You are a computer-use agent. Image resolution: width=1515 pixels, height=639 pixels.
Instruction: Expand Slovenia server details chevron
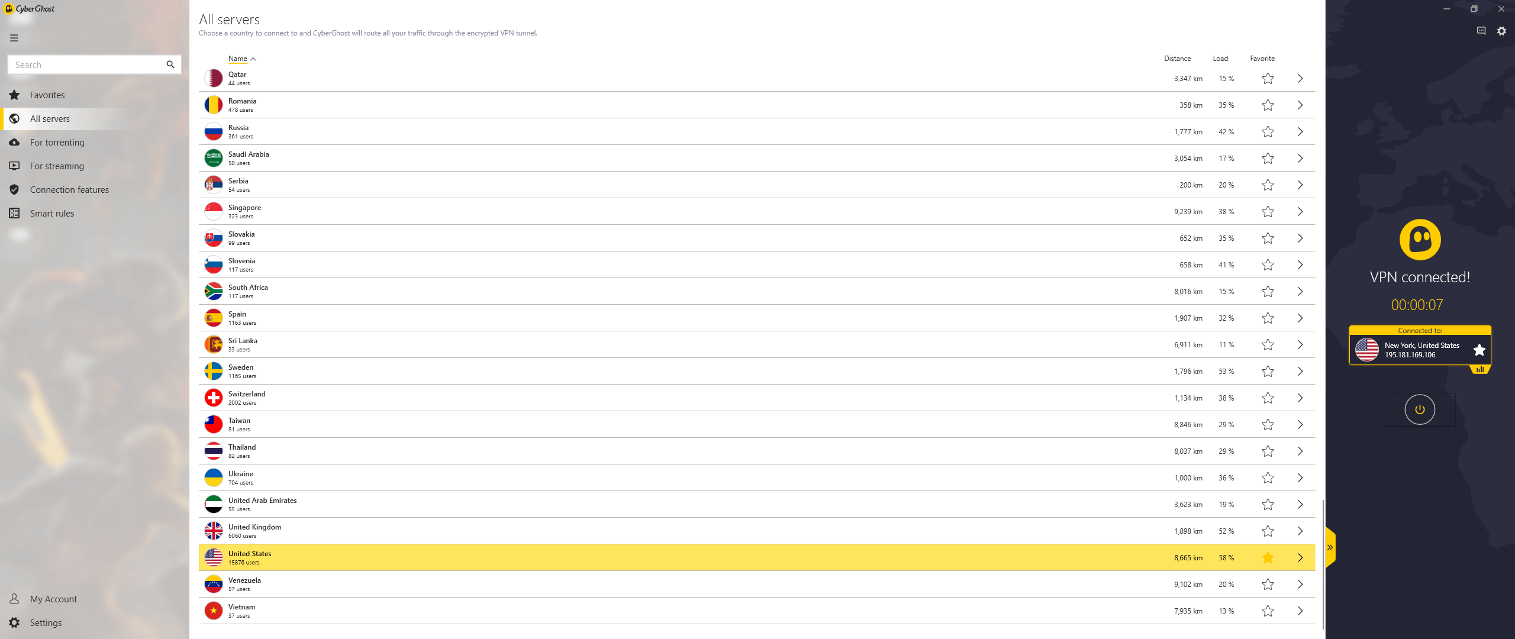(1300, 264)
